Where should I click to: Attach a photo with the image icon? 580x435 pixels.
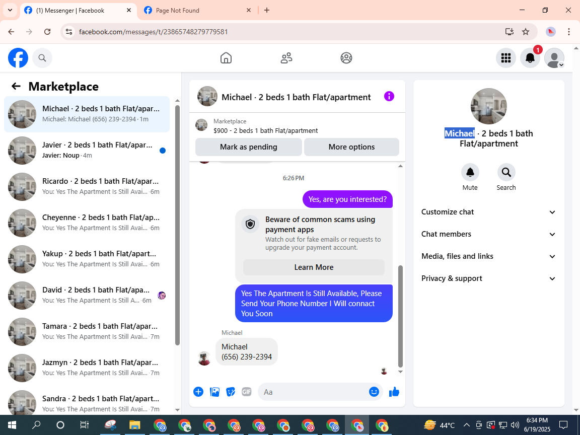[214, 392]
